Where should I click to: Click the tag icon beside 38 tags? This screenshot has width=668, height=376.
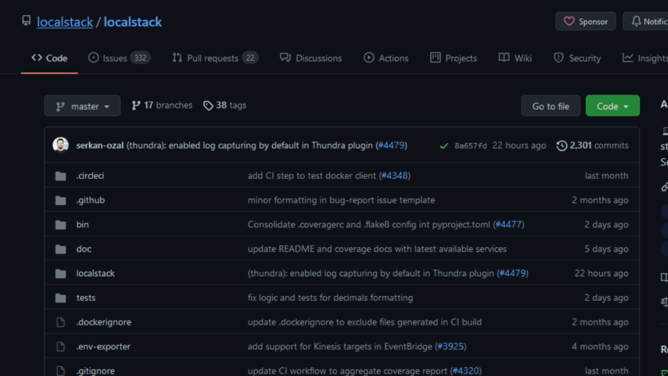209,105
